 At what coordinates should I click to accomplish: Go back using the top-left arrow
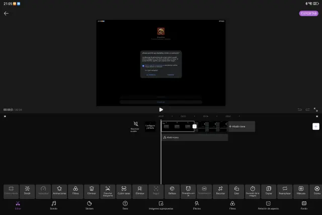7,14
